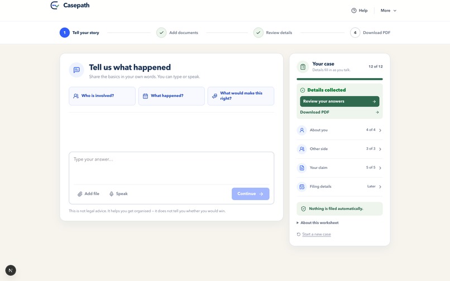
Task: Open the About you section
Action: 339,130
